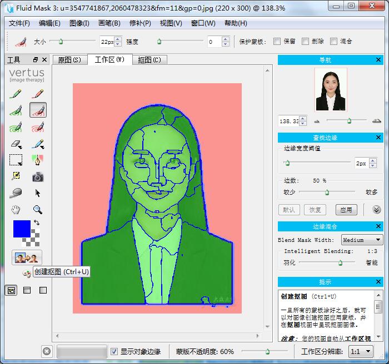This screenshot has height=364, width=389.
Task: Open the 帮助(H) menu
Action: coord(236,23)
